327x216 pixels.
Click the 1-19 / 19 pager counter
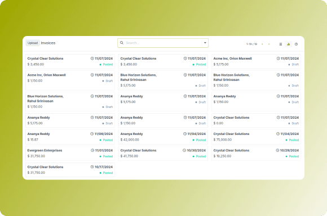coord(251,44)
